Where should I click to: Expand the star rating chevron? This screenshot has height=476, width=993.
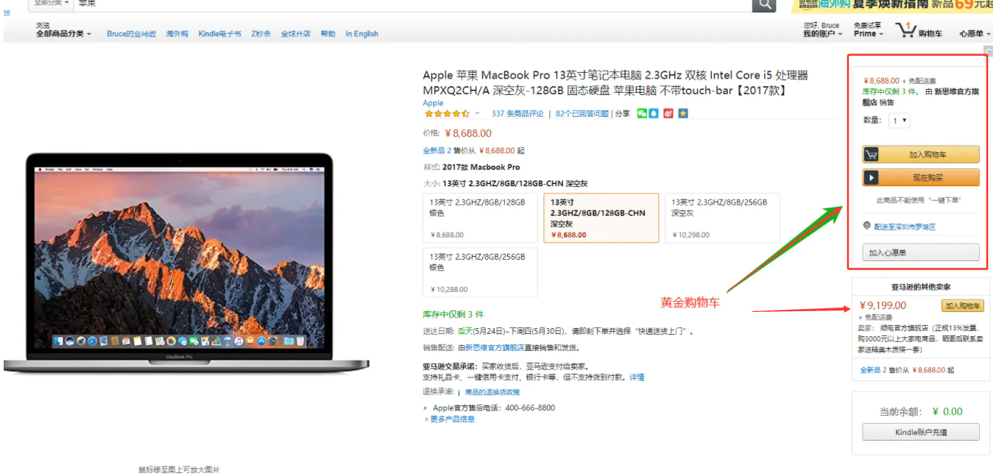click(477, 113)
